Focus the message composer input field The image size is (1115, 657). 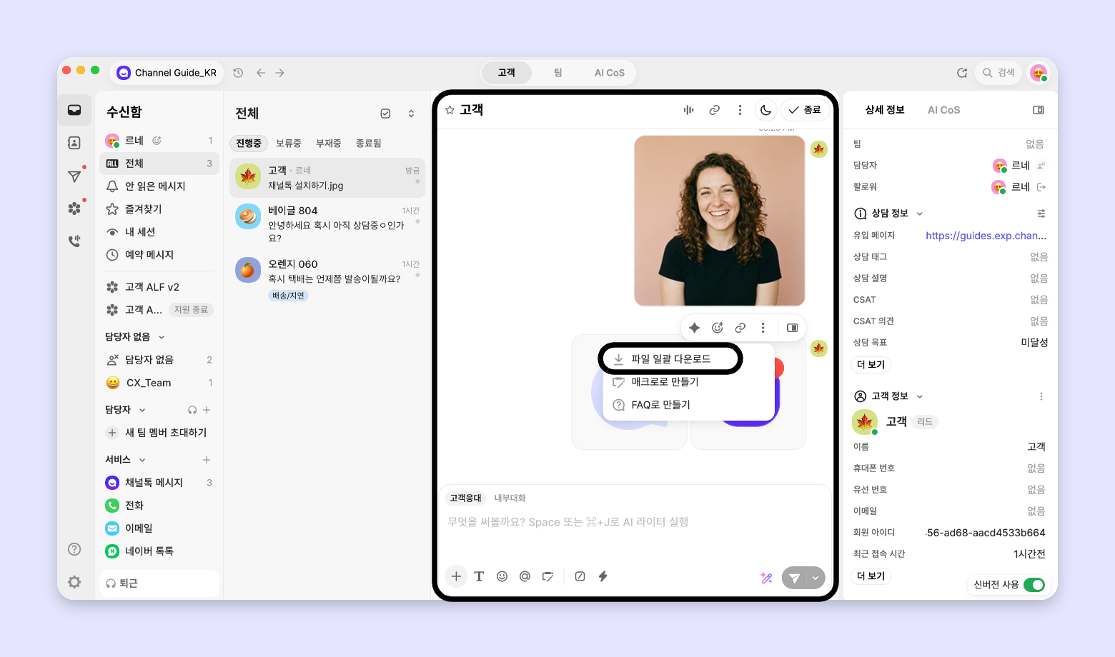635,522
